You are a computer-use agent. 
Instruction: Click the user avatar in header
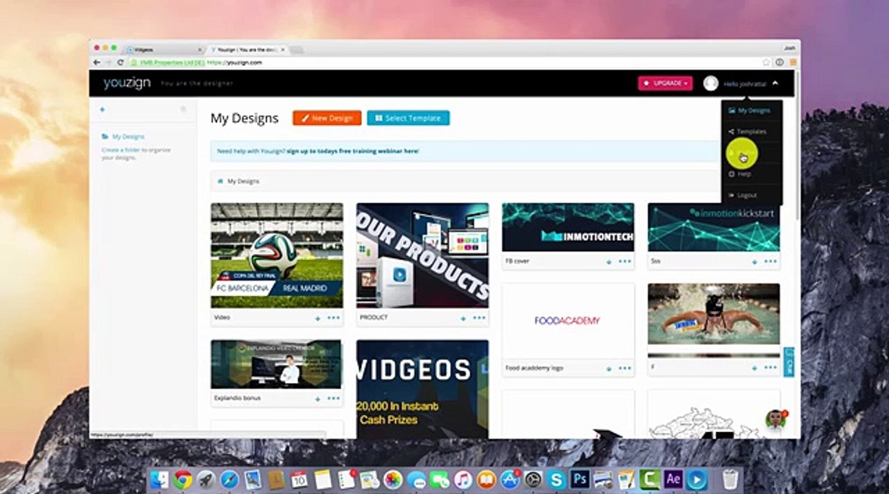click(x=711, y=83)
